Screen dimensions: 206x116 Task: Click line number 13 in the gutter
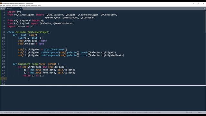click(3, 46)
